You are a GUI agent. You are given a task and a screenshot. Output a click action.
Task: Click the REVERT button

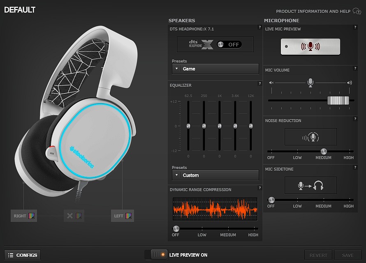[x=318, y=255]
